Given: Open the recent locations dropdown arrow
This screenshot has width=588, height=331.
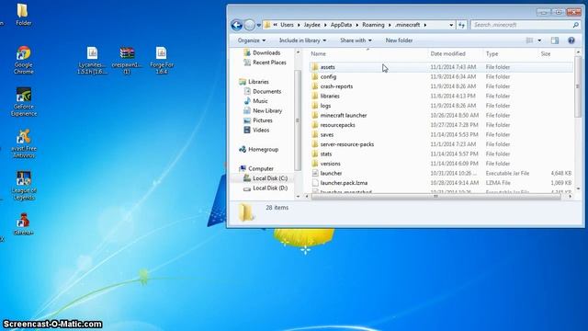Looking at the screenshot, I should (x=259, y=25).
